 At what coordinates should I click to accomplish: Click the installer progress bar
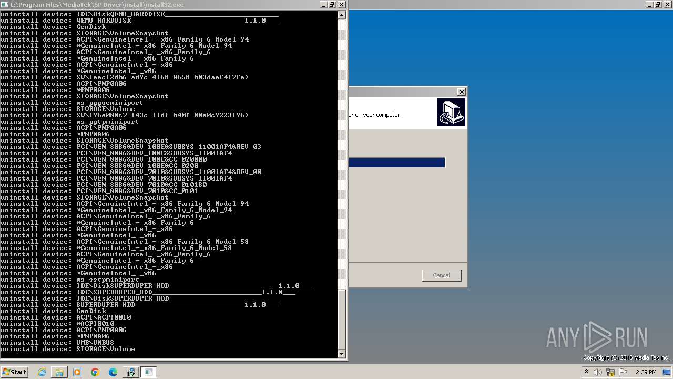click(x=397, y=163)
